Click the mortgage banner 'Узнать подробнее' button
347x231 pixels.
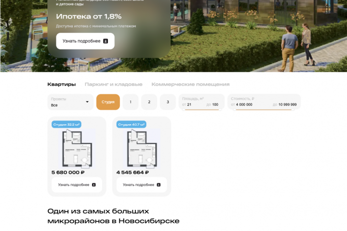coord(85,41)
